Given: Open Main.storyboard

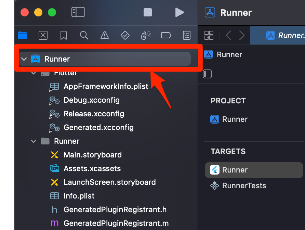Looking at the screenshot, I should (x=93, y=155).
